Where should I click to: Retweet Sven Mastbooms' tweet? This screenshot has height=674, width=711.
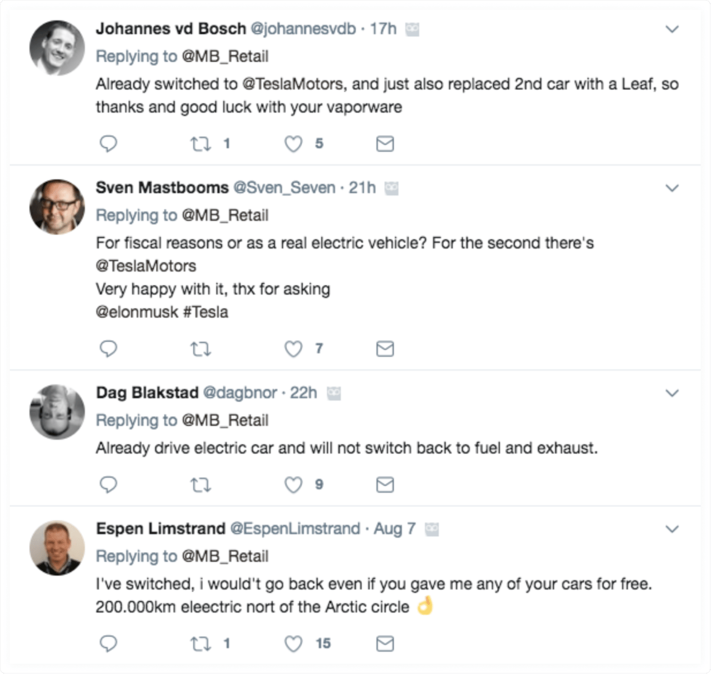[201, 349]
